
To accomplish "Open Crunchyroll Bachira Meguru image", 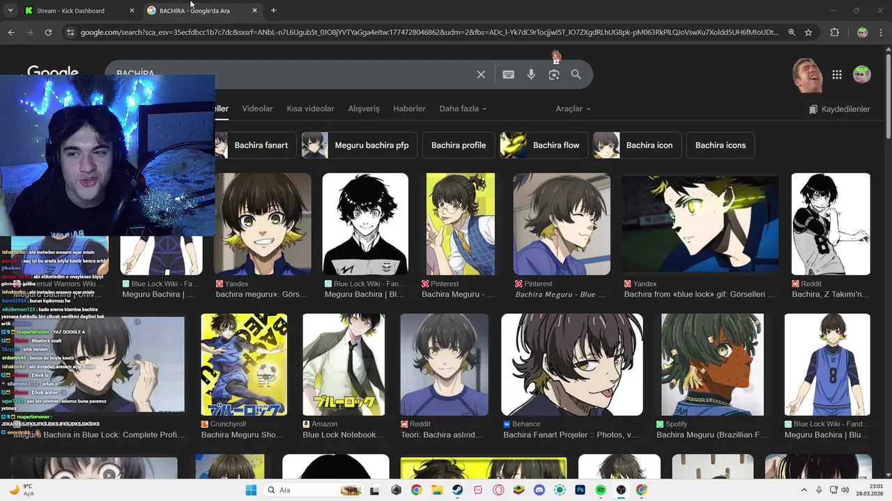I will [x=244, y=365].
